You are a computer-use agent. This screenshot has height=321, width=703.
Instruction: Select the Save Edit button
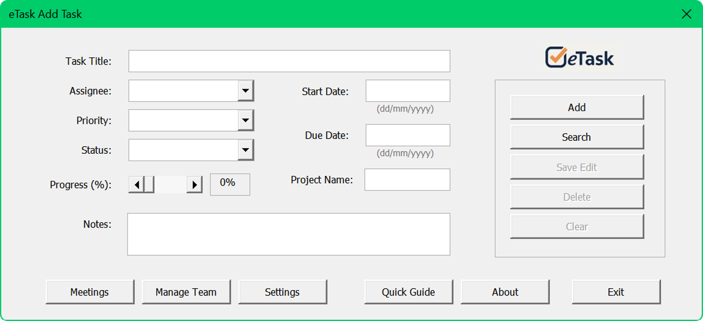pos(576,167)
